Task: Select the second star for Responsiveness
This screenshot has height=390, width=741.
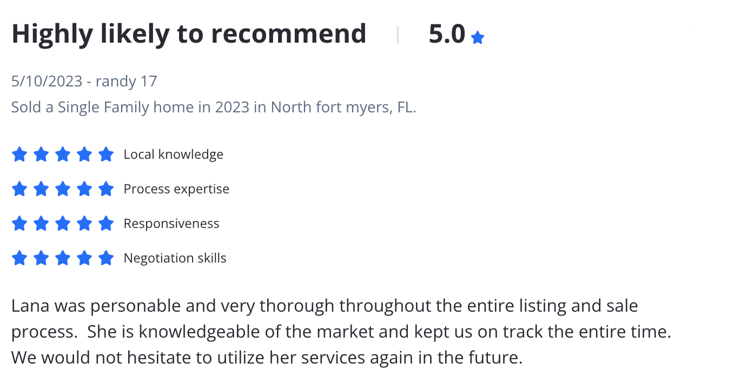Action: (41, 224)
